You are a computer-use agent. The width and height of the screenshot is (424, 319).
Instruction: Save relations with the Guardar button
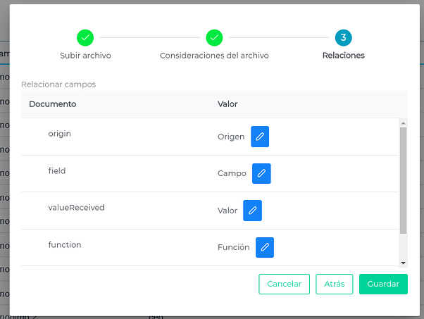(383, 284)
